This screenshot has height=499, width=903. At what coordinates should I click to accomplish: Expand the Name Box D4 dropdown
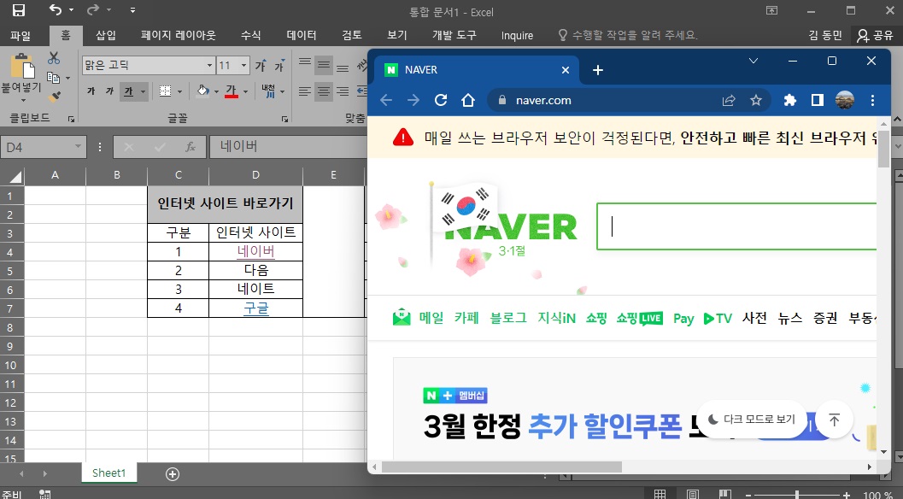tap(78, 147)
